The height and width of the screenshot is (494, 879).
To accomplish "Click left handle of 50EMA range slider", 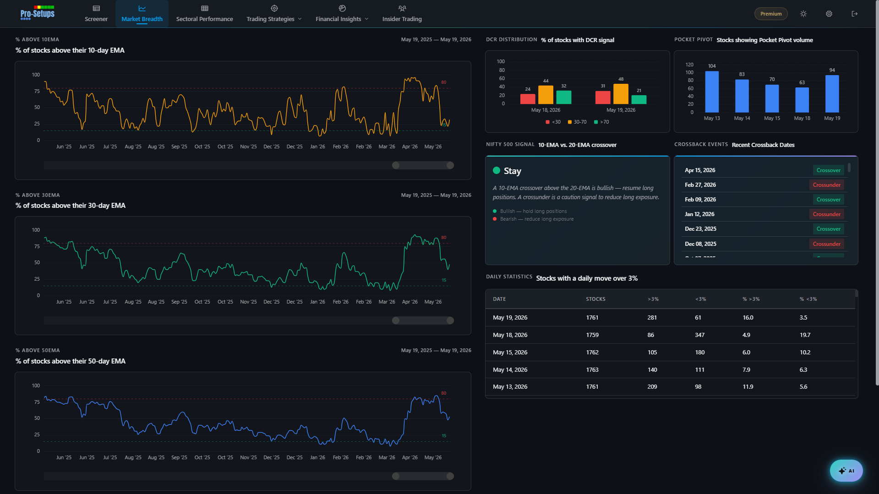I will pos(396,476).
